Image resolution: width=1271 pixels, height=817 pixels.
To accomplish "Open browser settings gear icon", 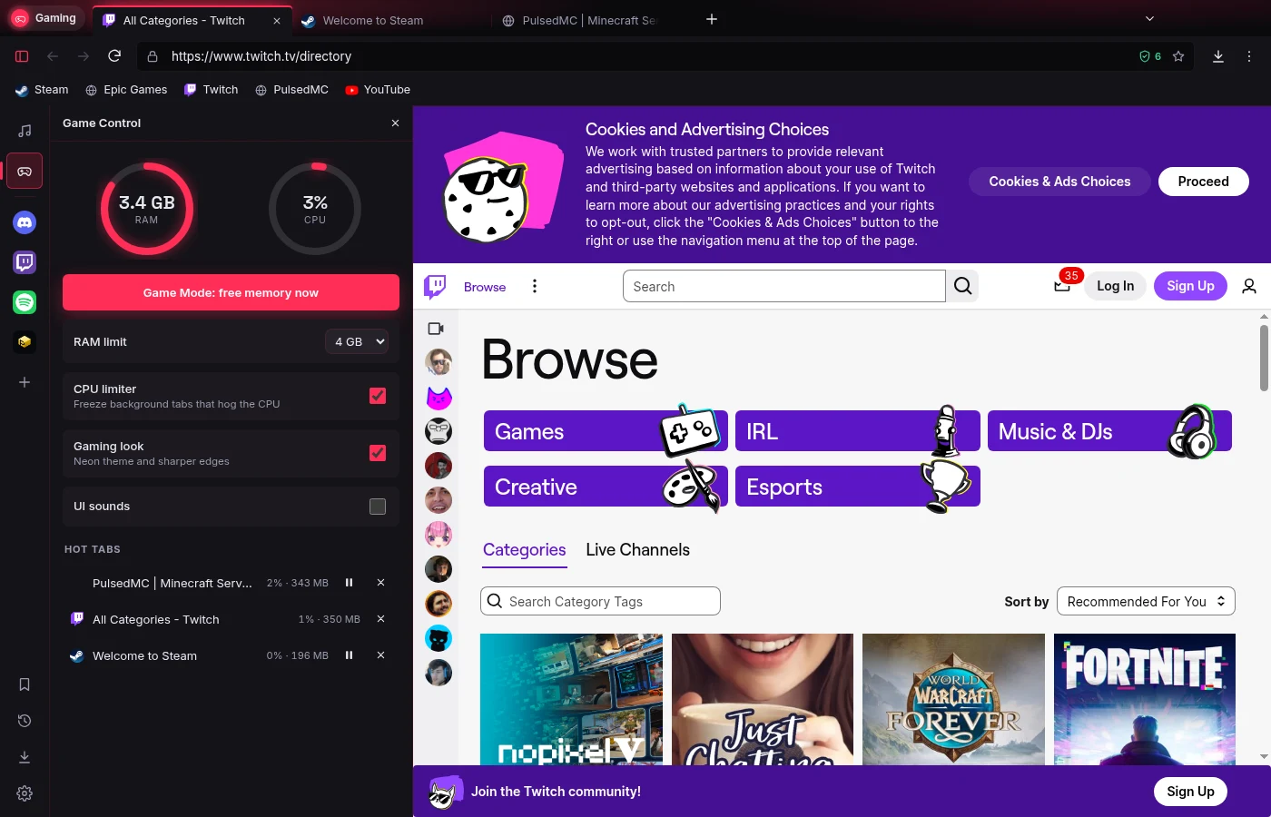I will [x=25, y=793].
